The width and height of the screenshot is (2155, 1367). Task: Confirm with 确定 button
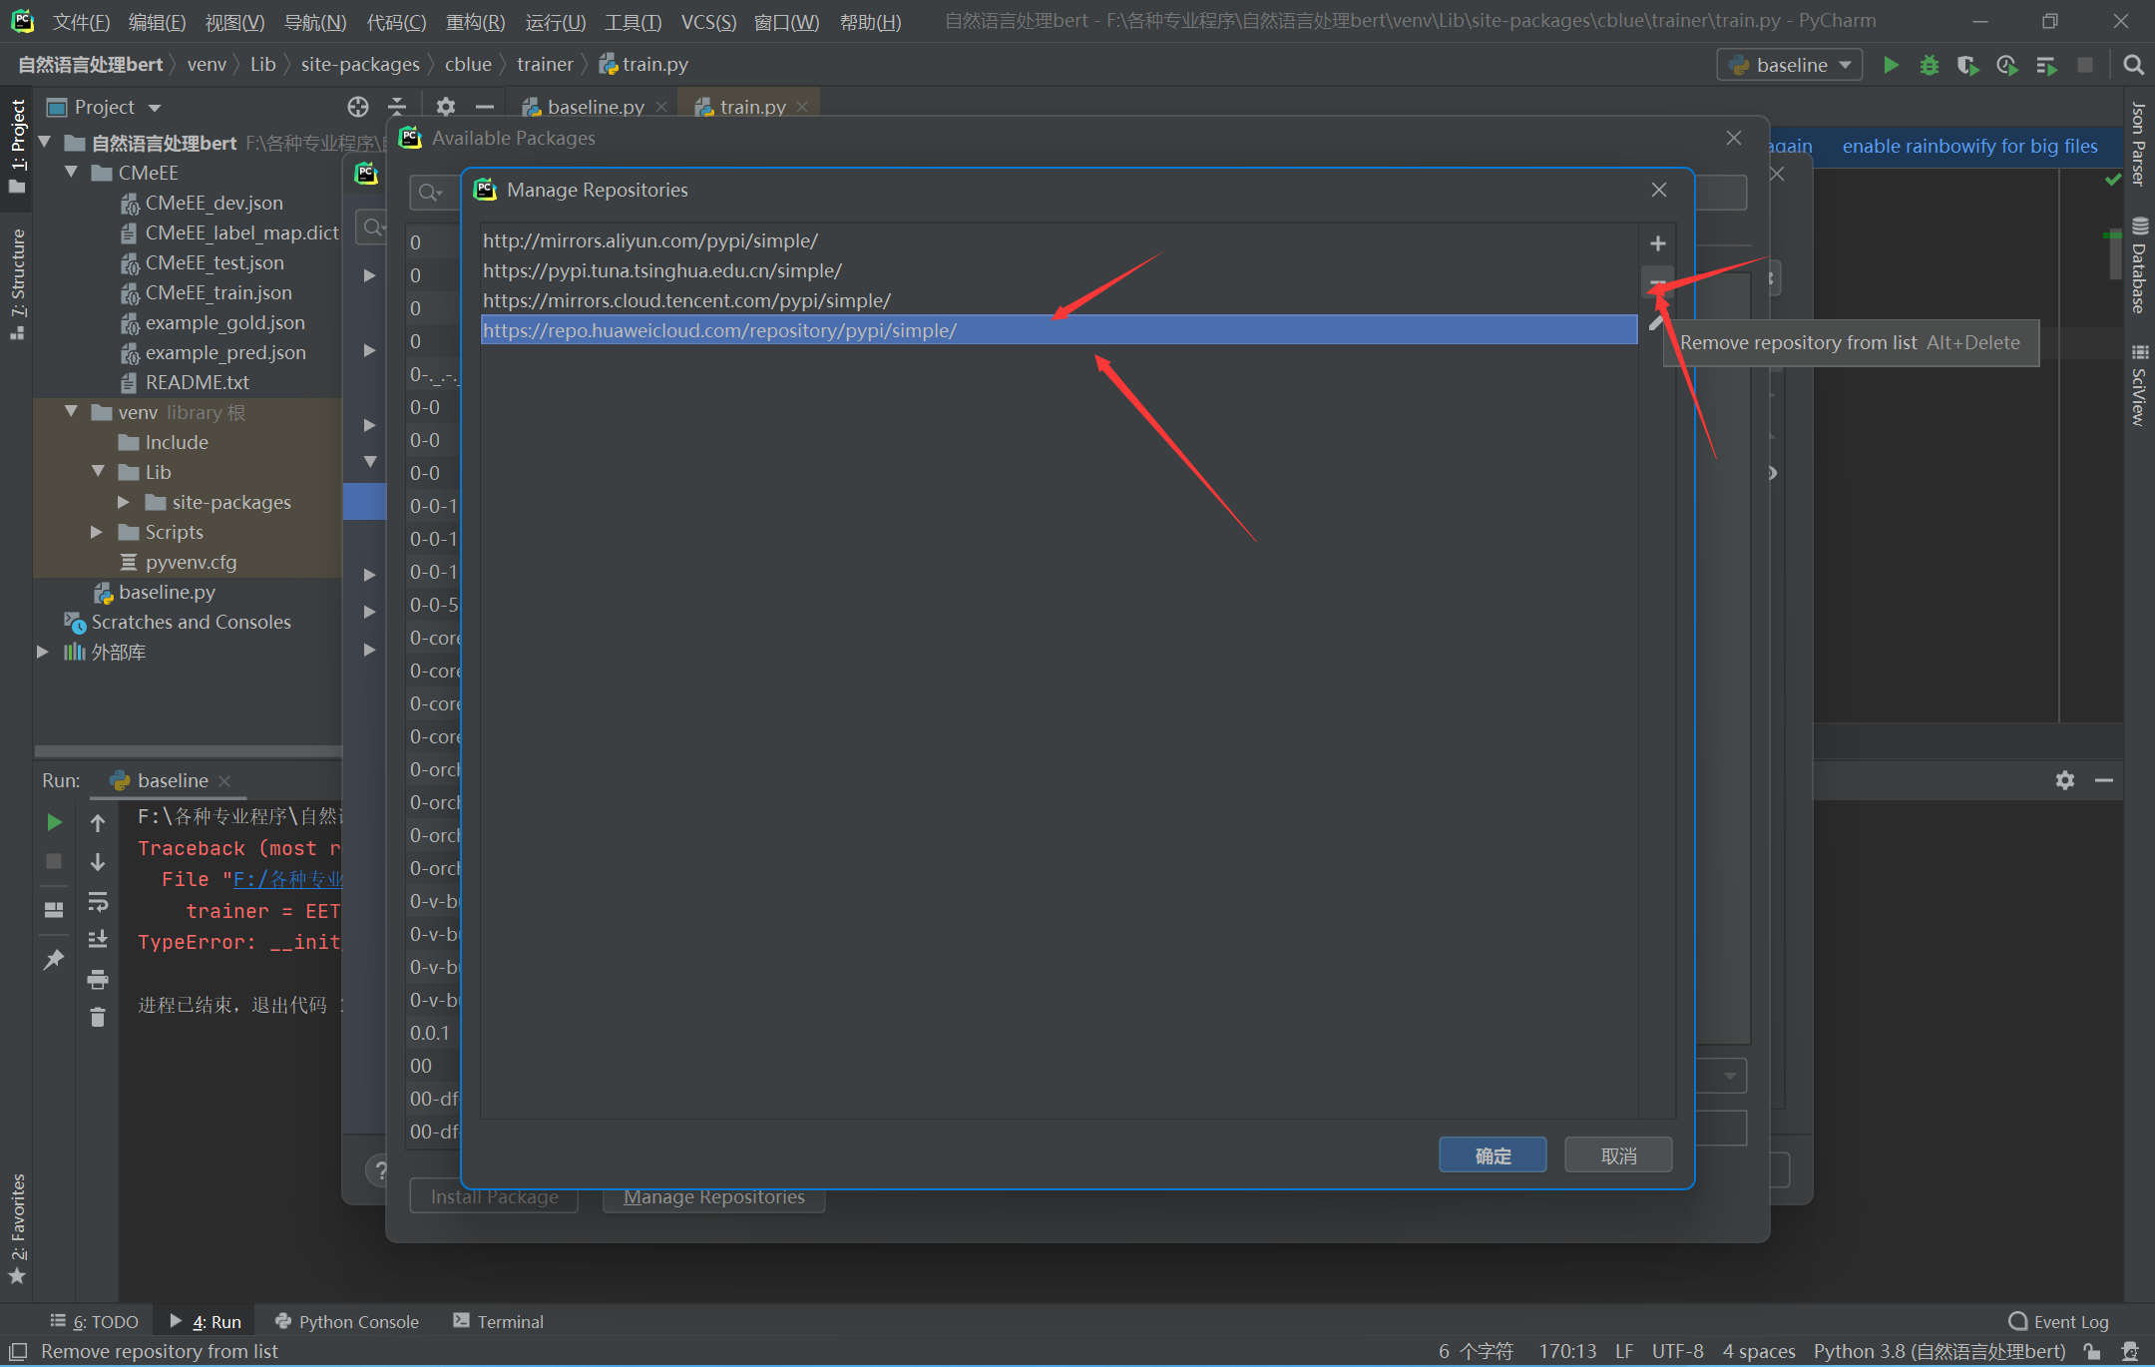point(1493,1155)
